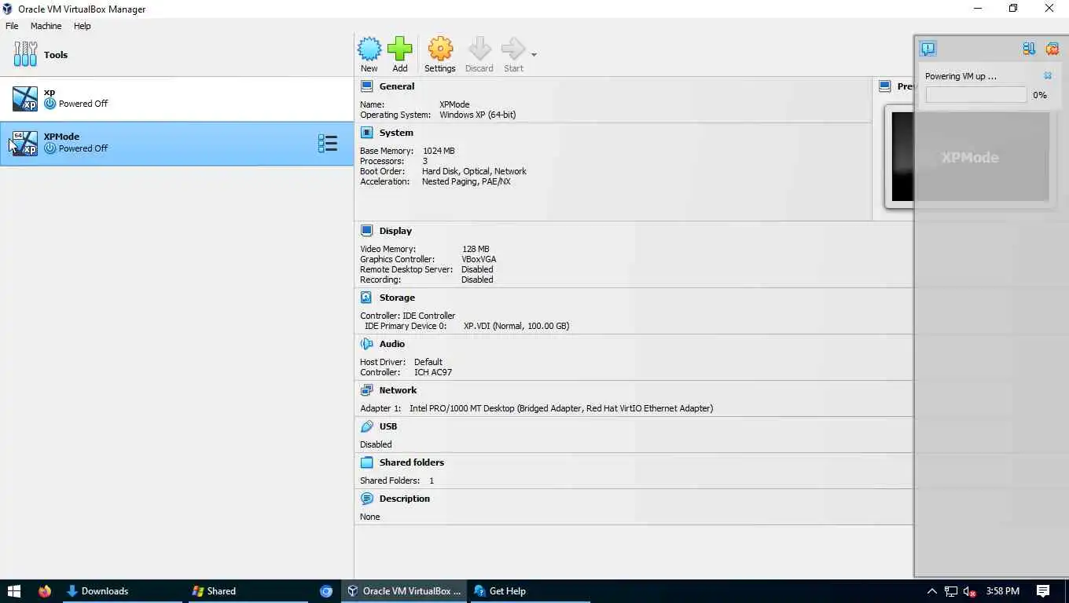Switch to Shared taskbar window
This screenshot has width=1069, height=603.
(247, 591)
